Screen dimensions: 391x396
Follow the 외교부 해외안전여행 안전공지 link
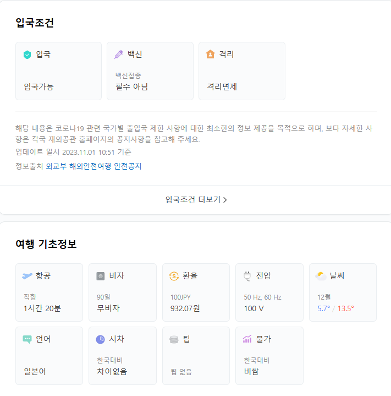click(93, 166)
